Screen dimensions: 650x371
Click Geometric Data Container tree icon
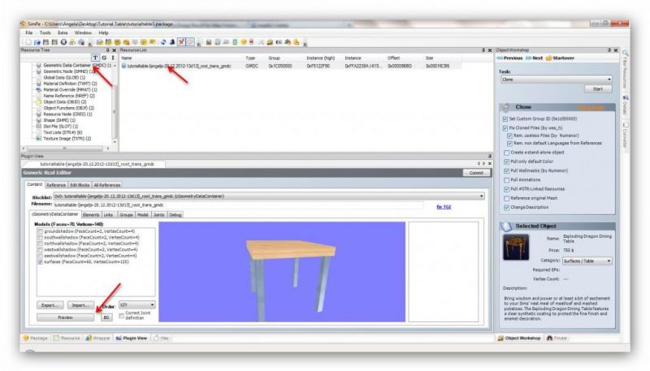coord(38,65)
